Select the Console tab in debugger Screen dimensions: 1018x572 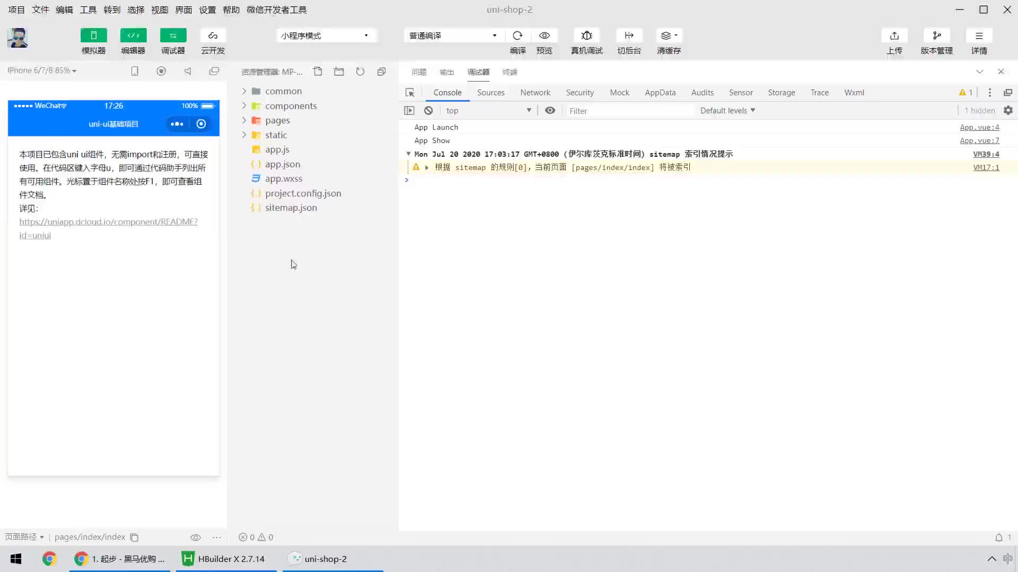(447, 92)
